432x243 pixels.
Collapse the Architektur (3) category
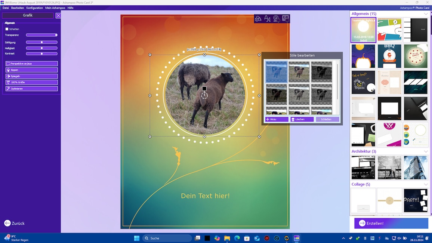[426, 151]
